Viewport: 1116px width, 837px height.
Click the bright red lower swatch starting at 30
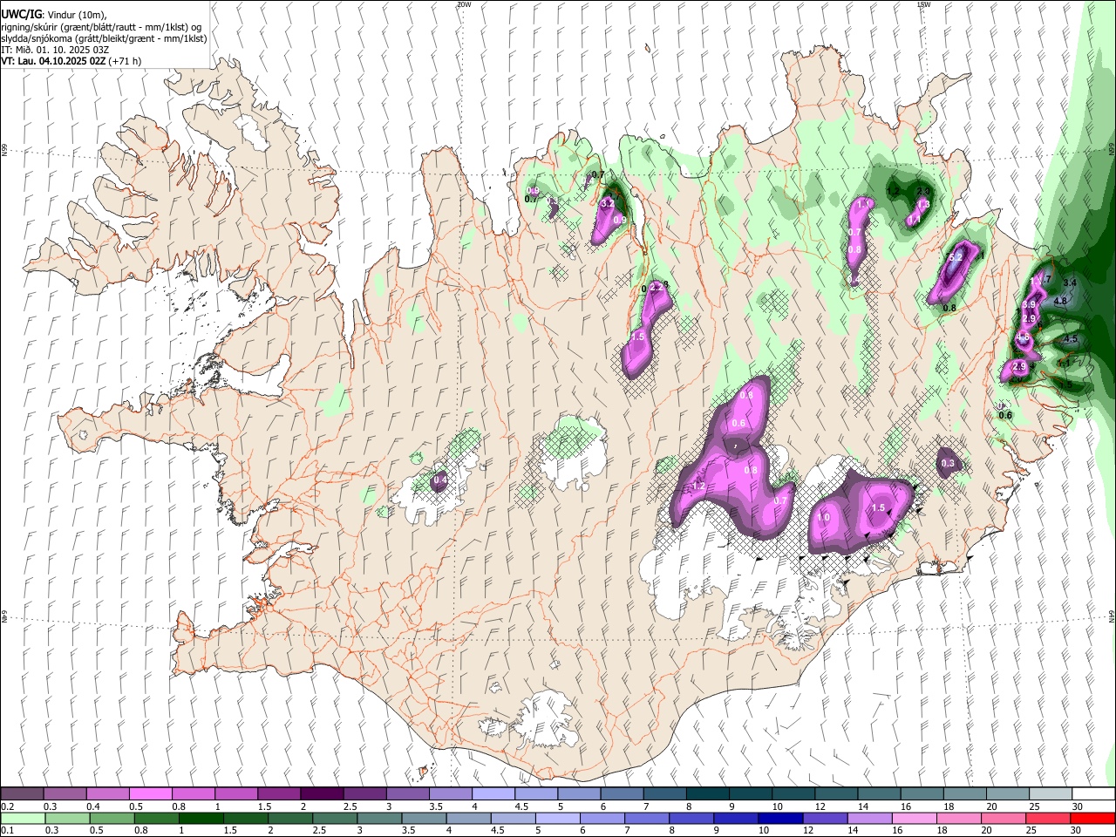tap(1092, 818)
